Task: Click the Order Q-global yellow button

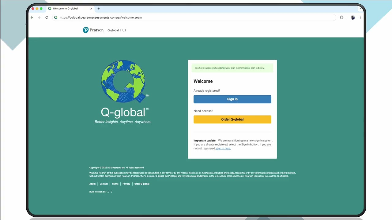Action: [x=232, y=119]
